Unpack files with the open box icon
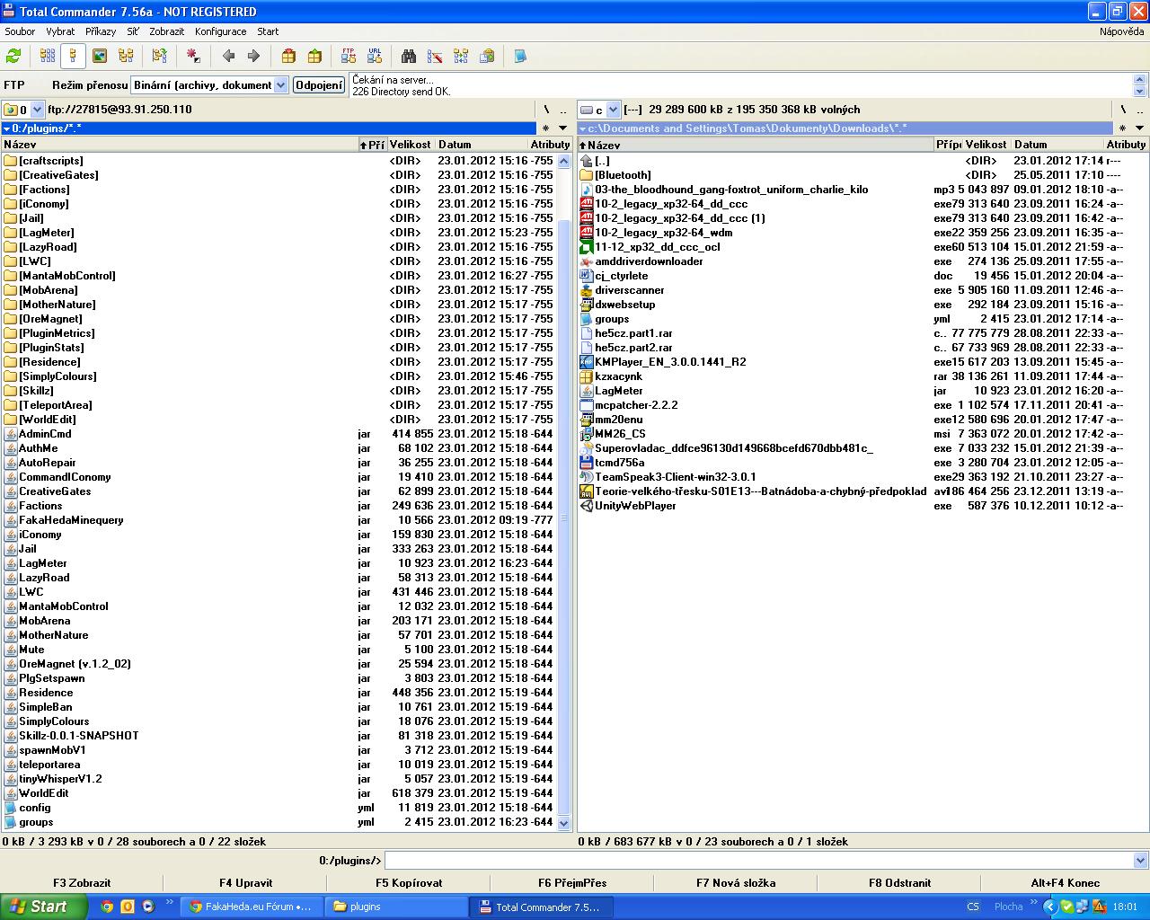This screenshot has height=920, width=1150. coord(314,56)
